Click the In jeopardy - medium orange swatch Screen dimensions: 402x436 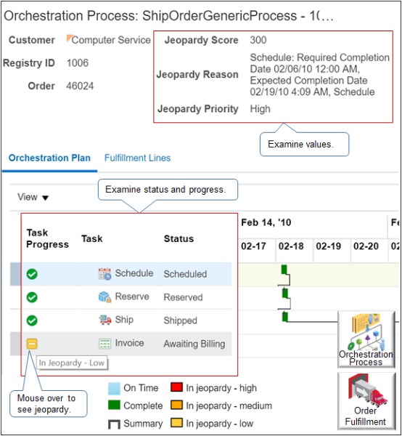[176, 405]
